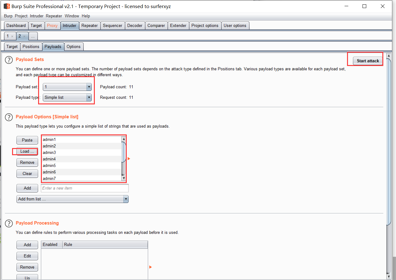Close Intruder attack tab 2
This screenshot has height=280, width=396.
click(24, 36)
